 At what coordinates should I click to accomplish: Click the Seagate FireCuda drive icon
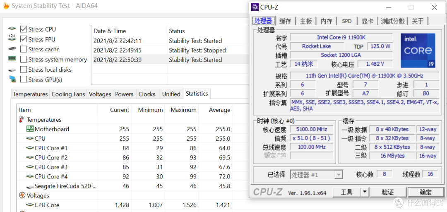tap(30, 187)
